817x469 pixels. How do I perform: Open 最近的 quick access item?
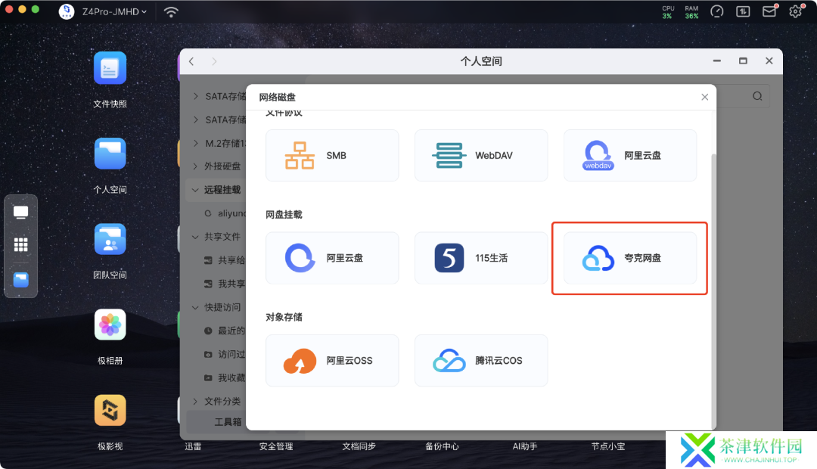click(225, 331)
